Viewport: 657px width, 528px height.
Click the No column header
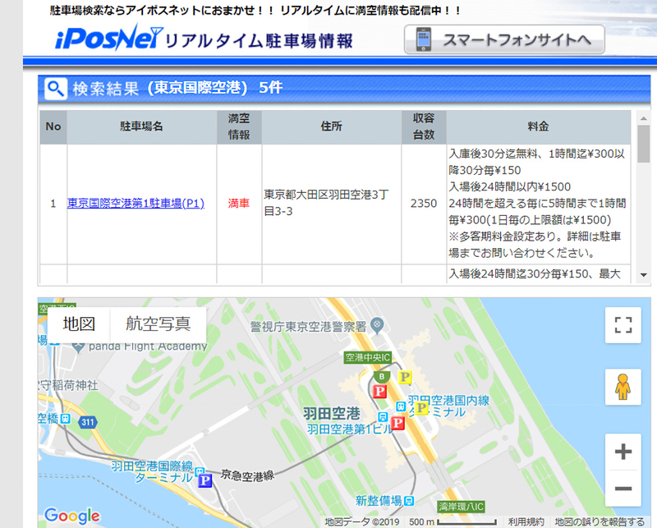tap(53, 126)
